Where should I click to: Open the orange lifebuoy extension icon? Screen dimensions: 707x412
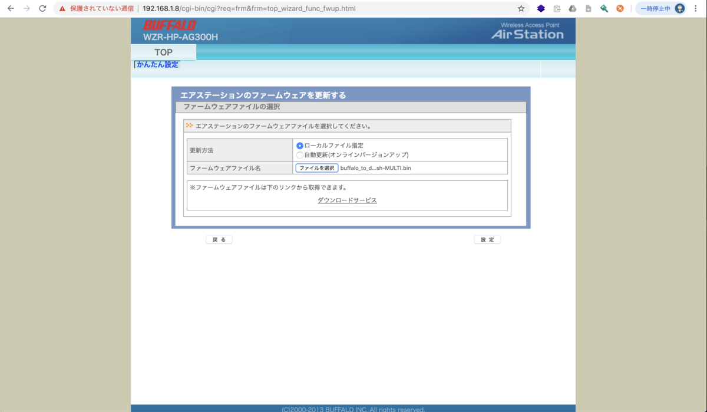[x=620, y=9]
